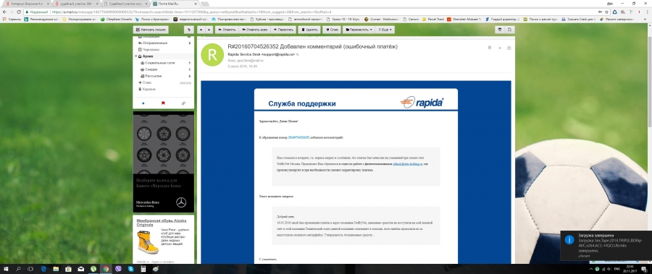The image size is (652, 274).
Task: Filter messages with attachments paperclip icon
Action: tap(183, 103)
